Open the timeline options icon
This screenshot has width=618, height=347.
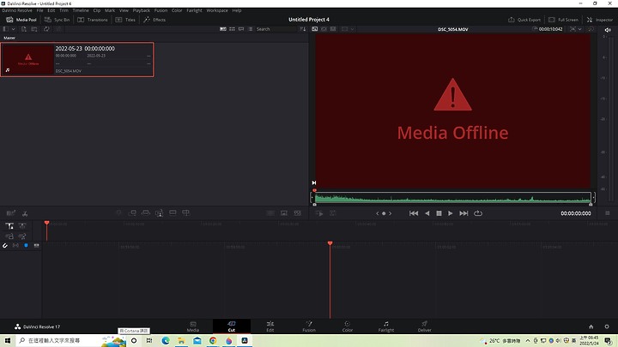tap(10, 213)
